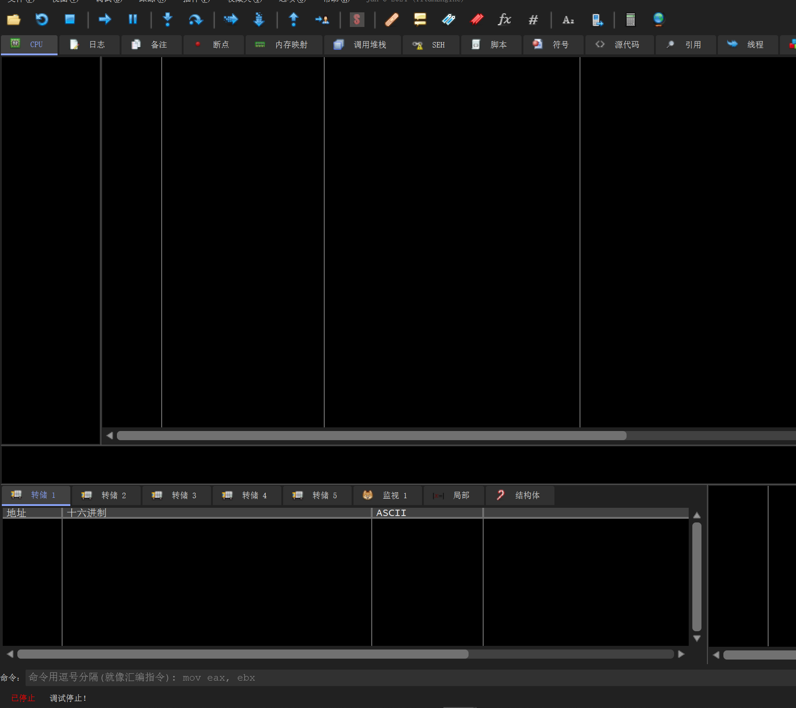Open the 备注 (notes) tab
796x708 pixels.
pos(152,45)
